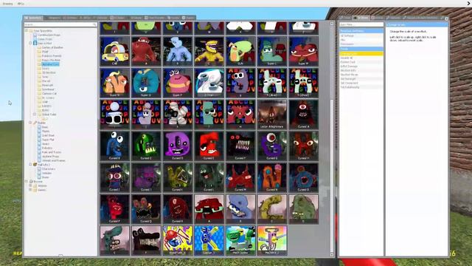The width and height of the screenshot is (472, 266).
Task: Select the Super P spawn icon
Action: [178, 83]
